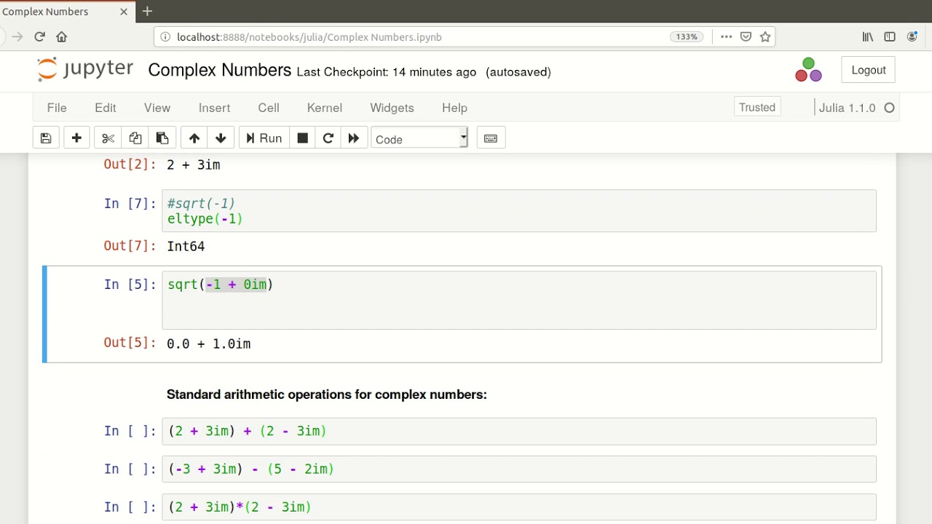Viewport: 932px width, 524px height.
Task: Edit the eltype(-1) code cell
Action: (519, 211)
